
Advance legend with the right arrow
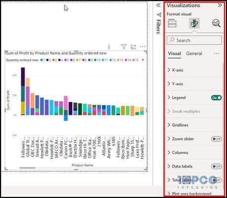[x=143, y=60]
